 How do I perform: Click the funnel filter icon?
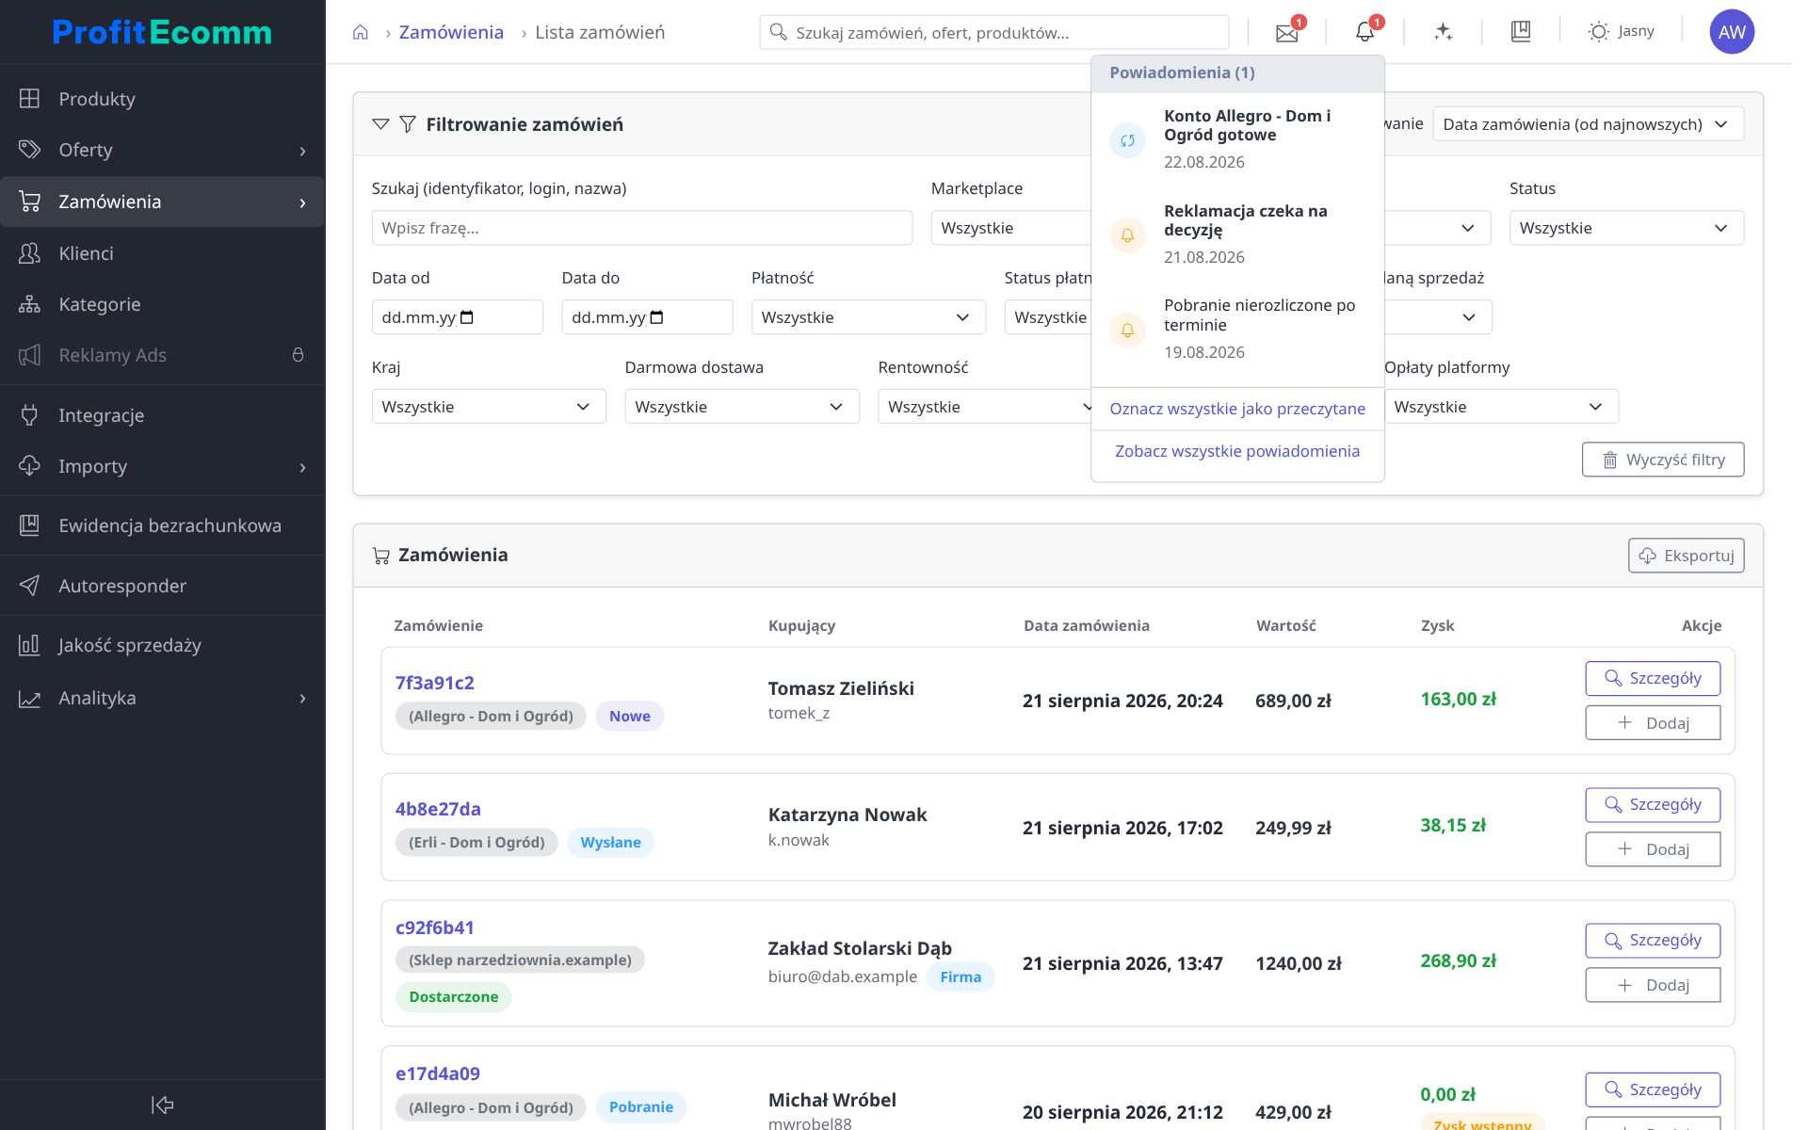pos(408,124)
